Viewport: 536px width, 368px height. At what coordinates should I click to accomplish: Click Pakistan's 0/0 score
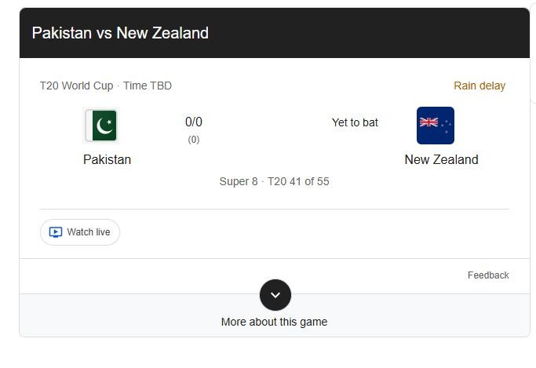click(194, 122)
